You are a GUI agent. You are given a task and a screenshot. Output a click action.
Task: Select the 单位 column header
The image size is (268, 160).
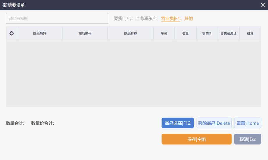164,33
